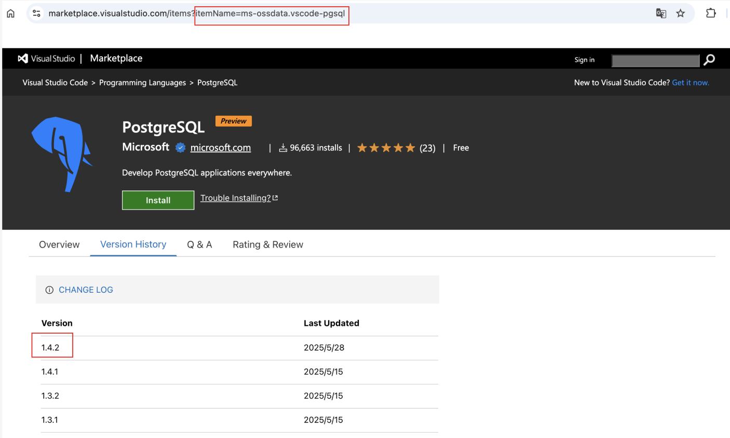Click the Version column header
The image size is (730, 438).
pyautogui.click(x=57, y=323)
